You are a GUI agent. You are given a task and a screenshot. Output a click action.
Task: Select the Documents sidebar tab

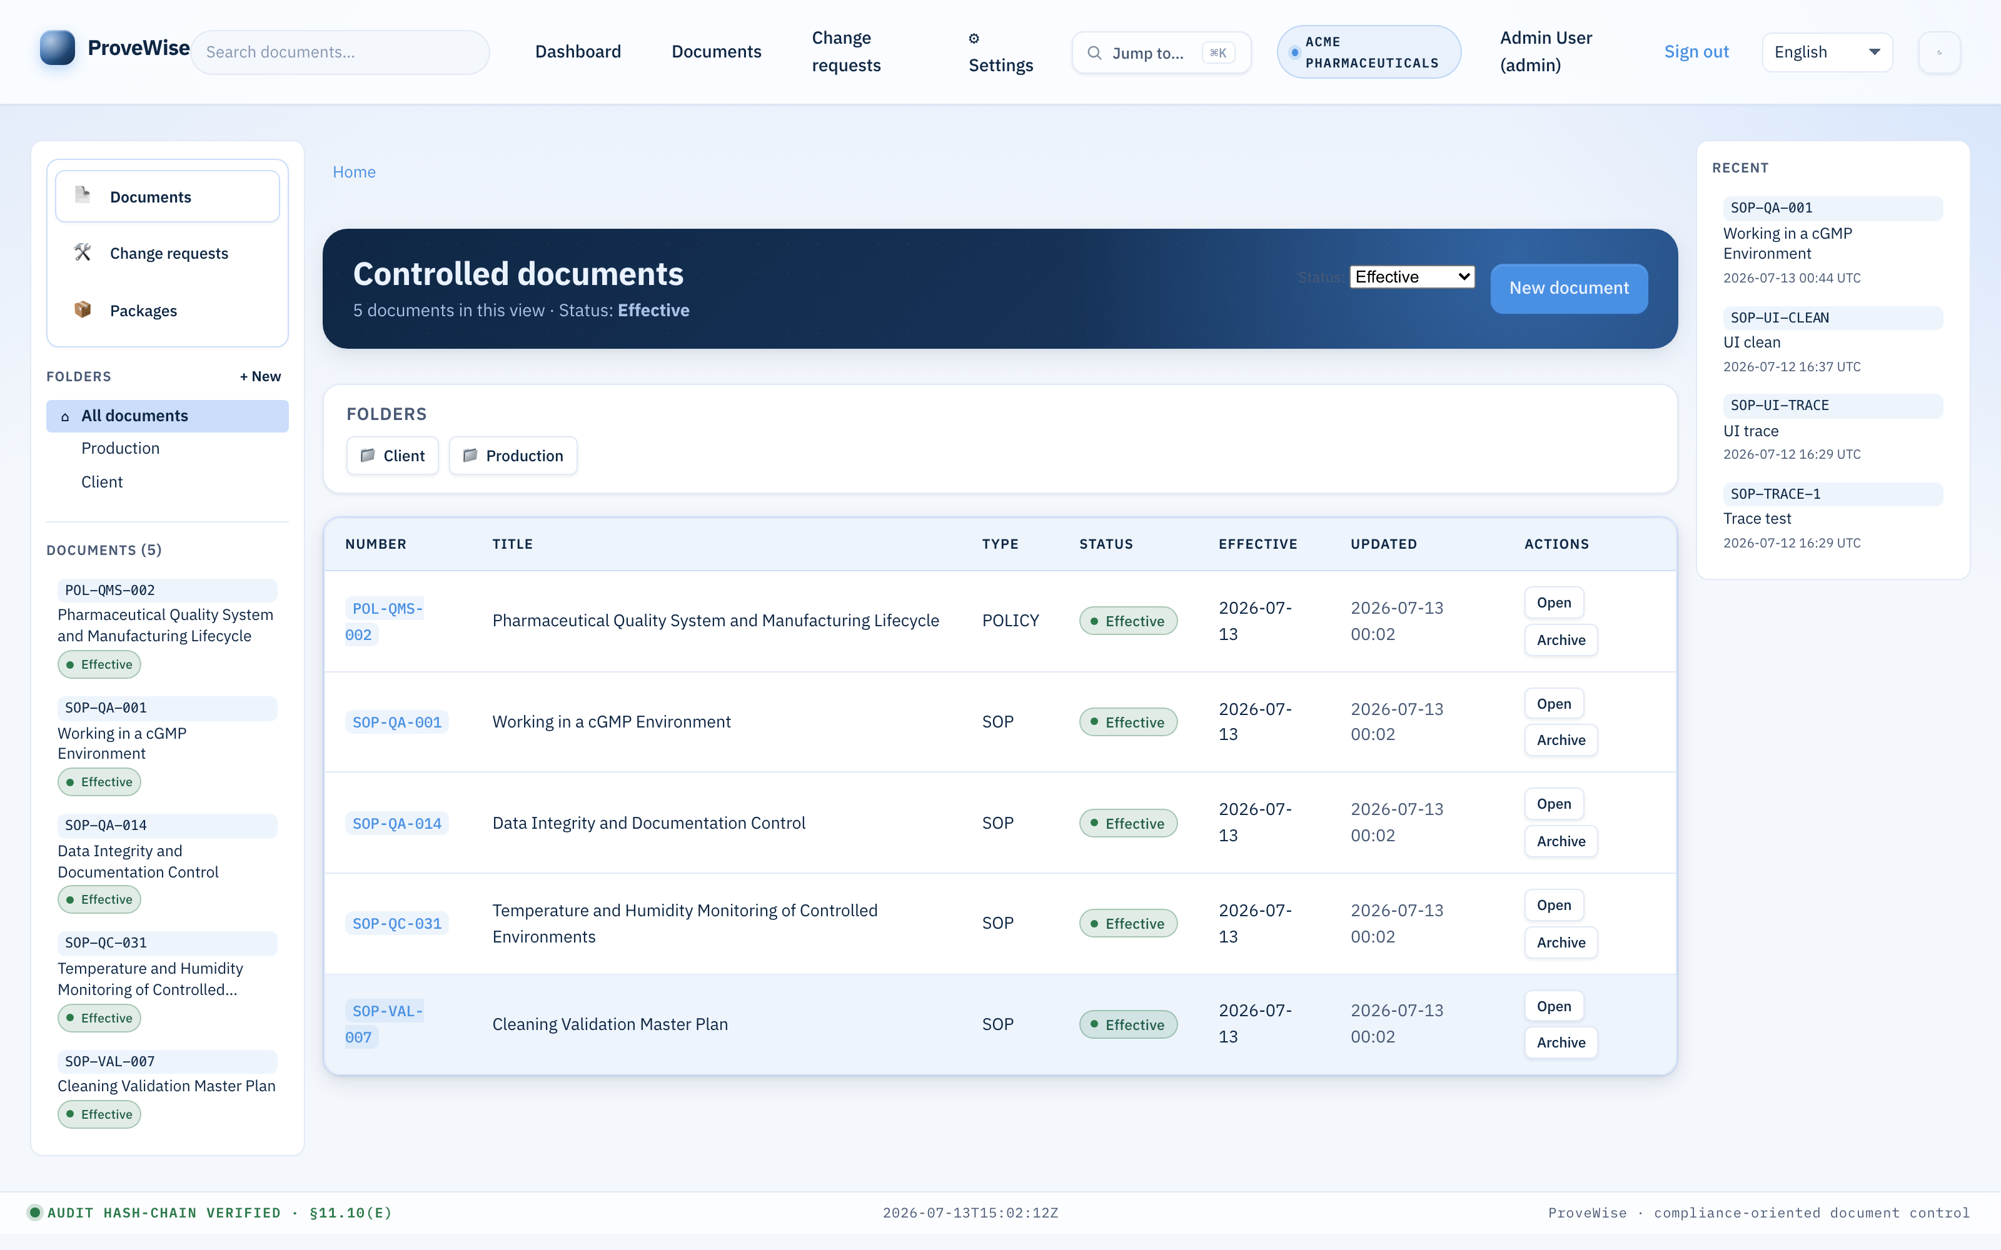coord(168,197)
